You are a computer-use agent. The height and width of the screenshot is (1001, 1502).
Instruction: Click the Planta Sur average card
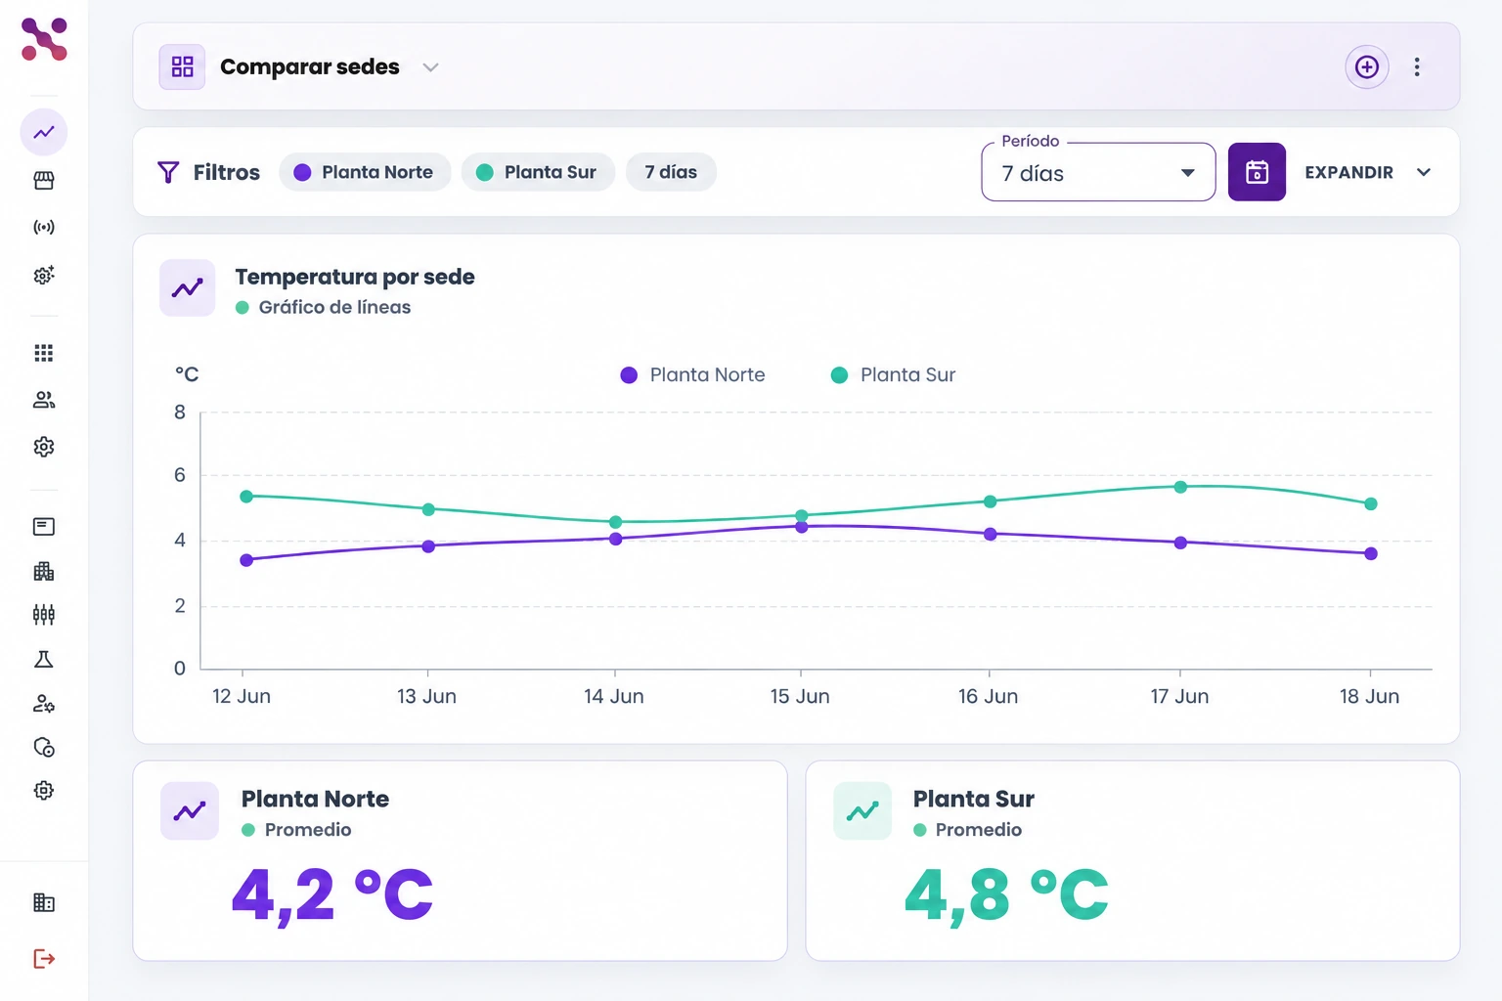coord(1132,860)
